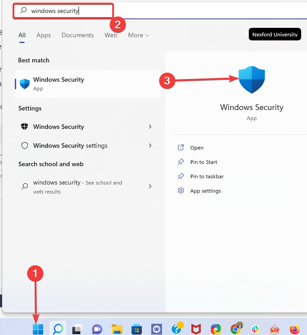Viewport: 307px width, 335px height.
Task: Click the 'Windows Security' title in preview pane
Action: click(252, 107)
